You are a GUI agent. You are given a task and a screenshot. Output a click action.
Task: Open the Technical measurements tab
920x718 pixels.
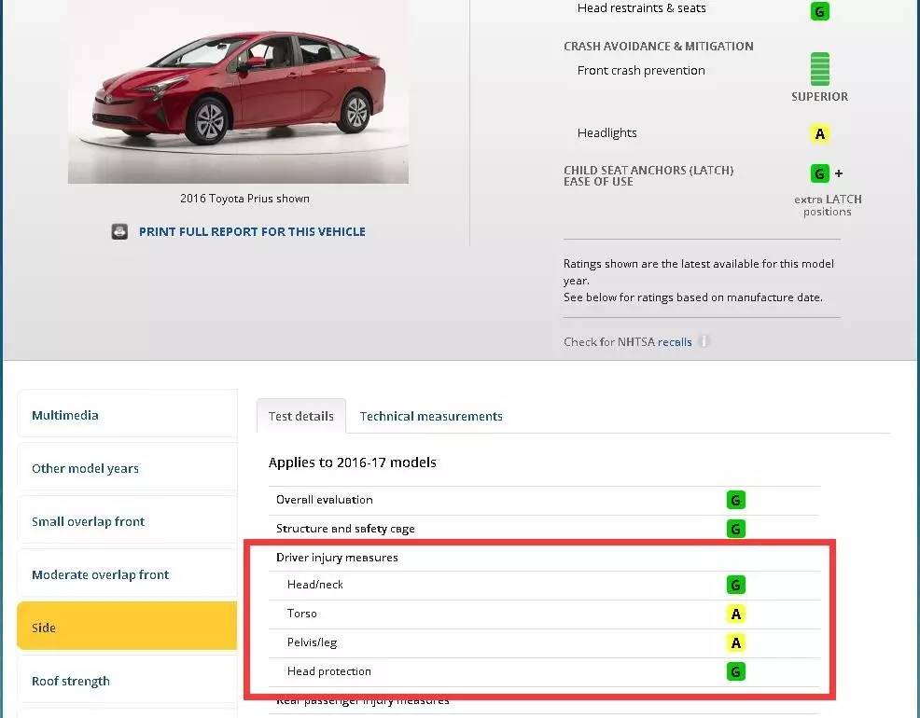pos(431,417)
